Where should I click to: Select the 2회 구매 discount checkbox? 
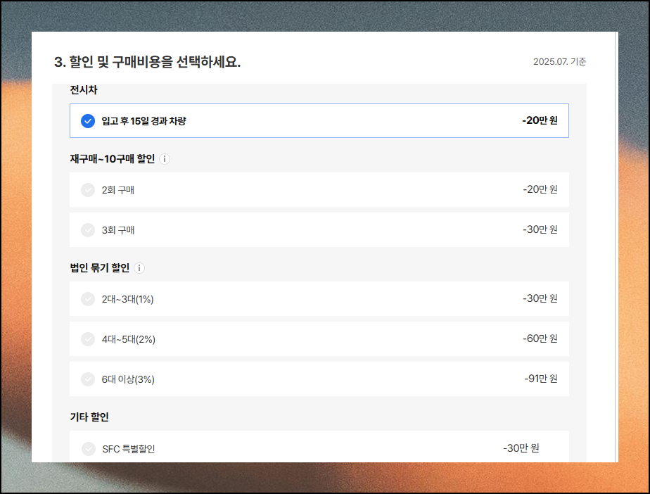[88, 190]
